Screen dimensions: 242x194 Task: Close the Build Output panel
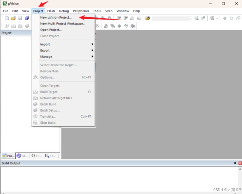(x=240, y=163)
